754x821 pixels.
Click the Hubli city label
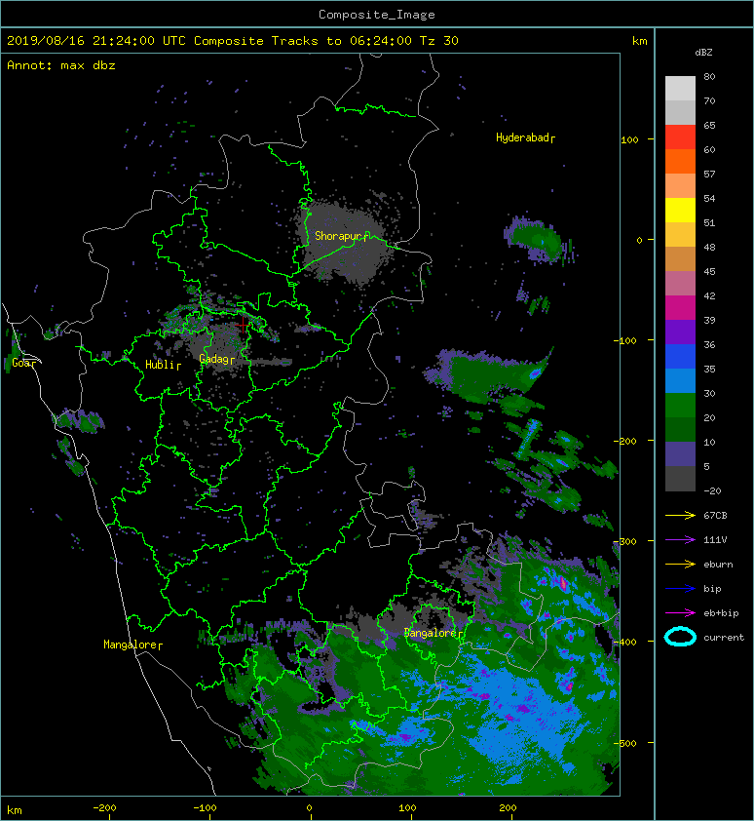coord(163,365)
